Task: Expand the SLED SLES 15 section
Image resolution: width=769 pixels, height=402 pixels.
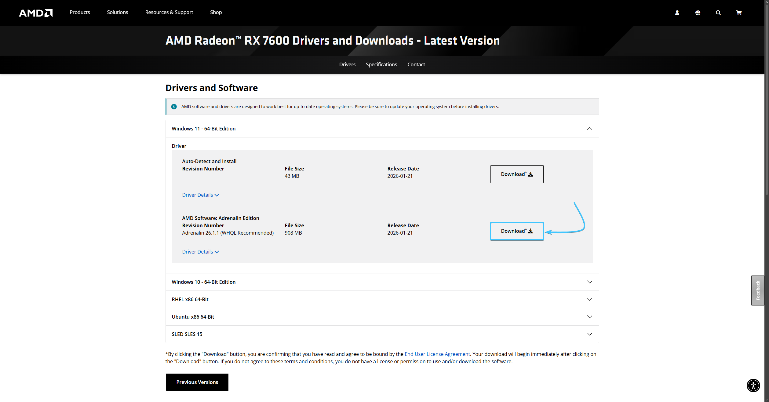Action: click(589, 334)
